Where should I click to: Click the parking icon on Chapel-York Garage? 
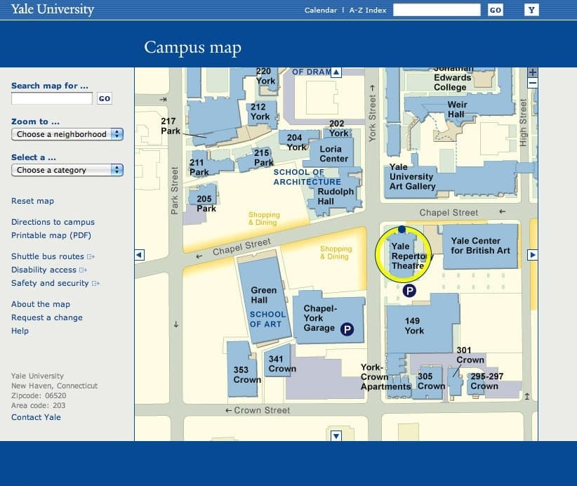(x=347, y=329)
